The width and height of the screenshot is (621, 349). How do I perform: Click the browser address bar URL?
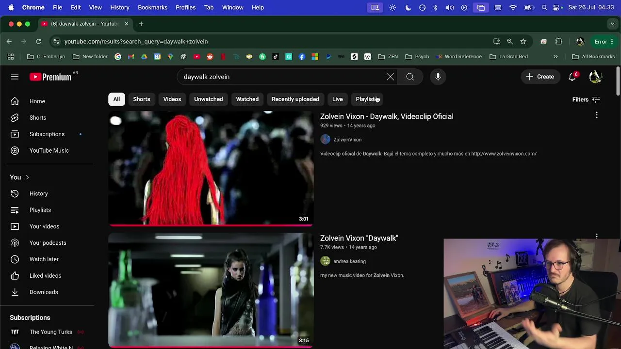pos(136,42)
